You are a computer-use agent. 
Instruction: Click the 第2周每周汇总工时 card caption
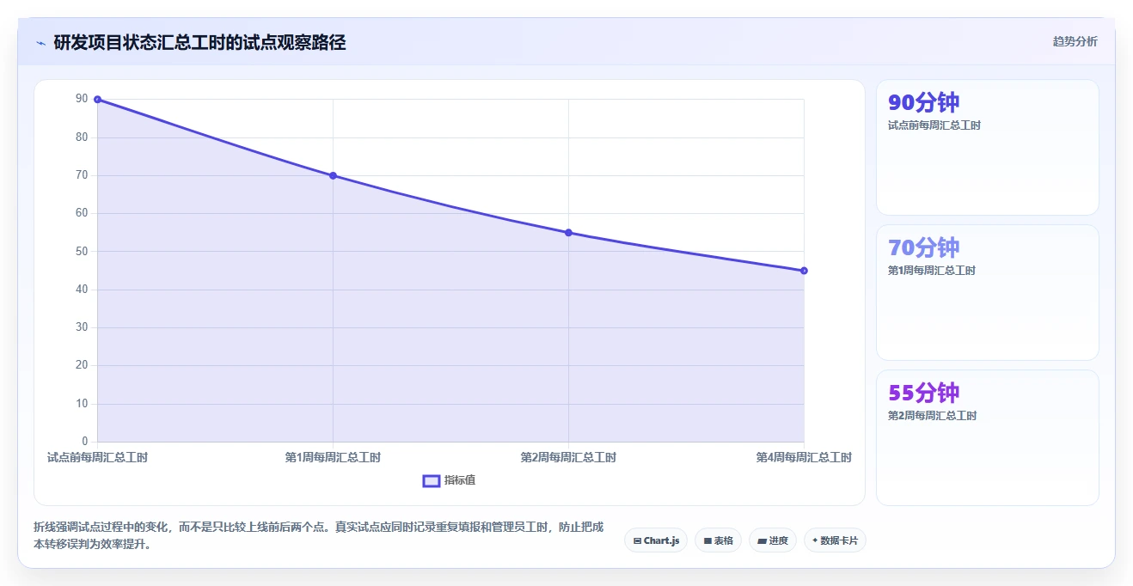(x=932, y=416)
